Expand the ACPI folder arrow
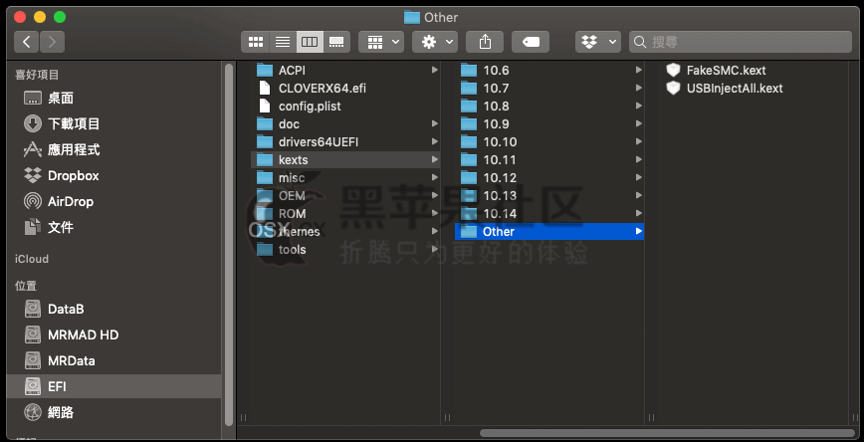Viewport: 864px width, 442px height. pos(434,70)
